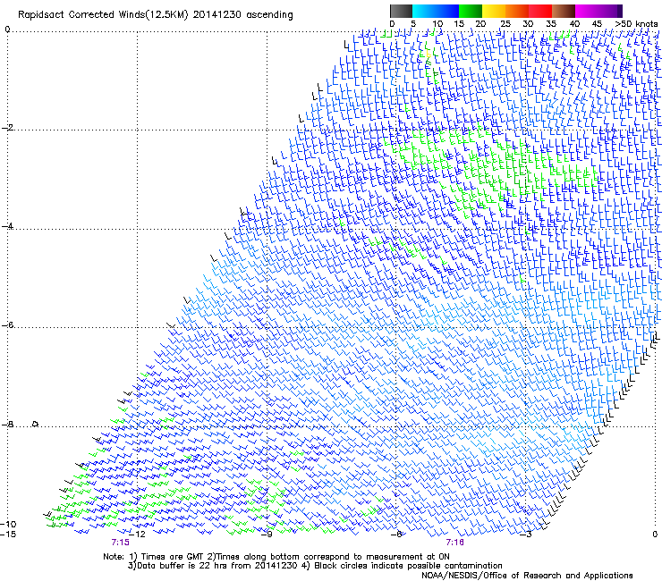Click the purple '7:15' time label
Image resolution: width=662 pixels, height=581 pixels.
(121, 543)
